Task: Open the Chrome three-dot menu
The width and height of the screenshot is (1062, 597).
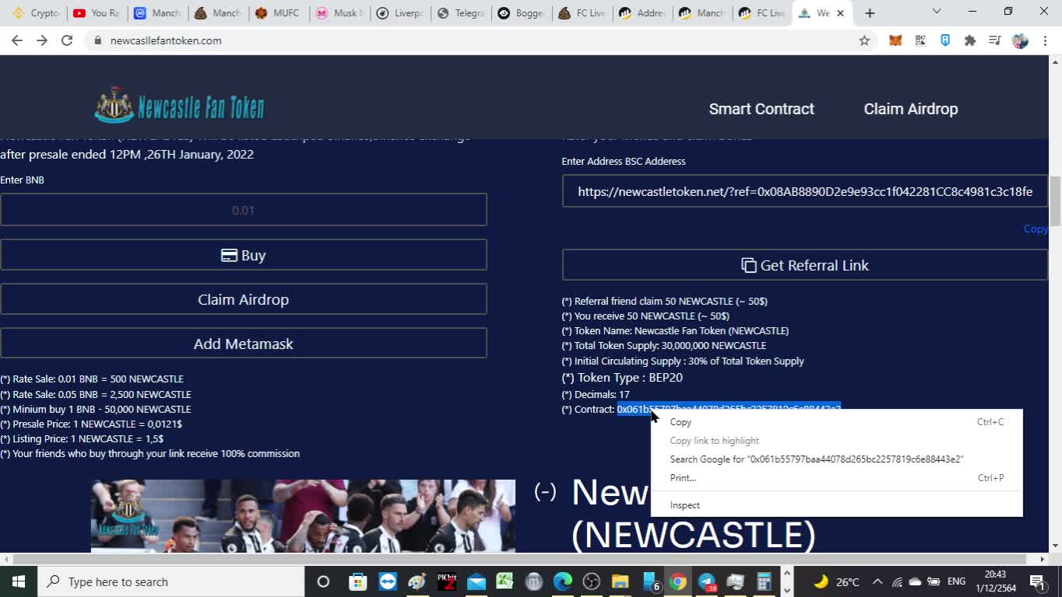Action: pyautogui.click(x=1045, y=40)
